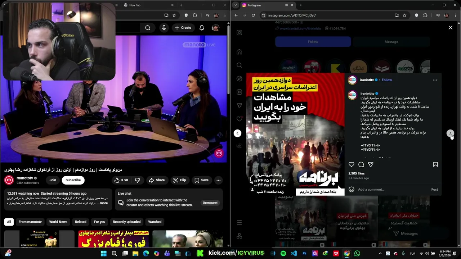Screen dimensions: 461x259
Task: Close the Instagram post overlay
Action: pos(450,27)
